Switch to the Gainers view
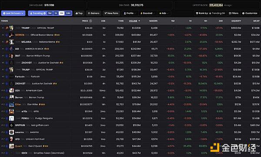Screen dimensions: 261x157 coord(94,13)
